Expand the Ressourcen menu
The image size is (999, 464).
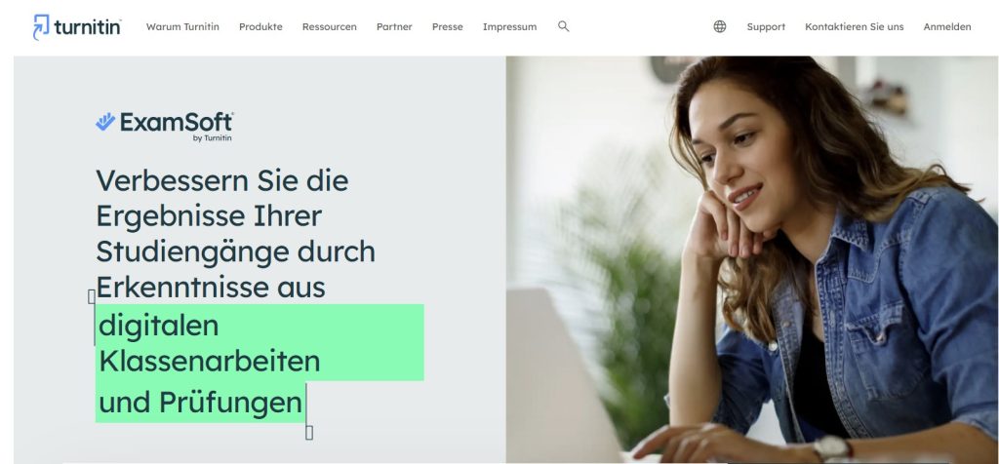(330, 26)
